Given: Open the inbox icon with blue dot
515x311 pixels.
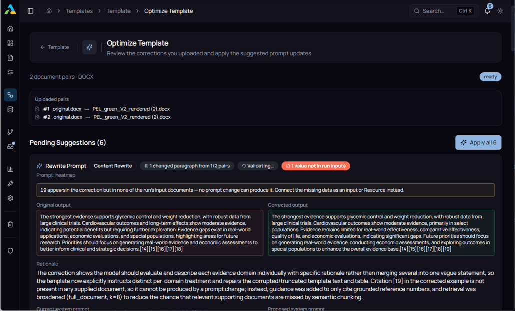Looking at the screenshot, I should point(10,146).
